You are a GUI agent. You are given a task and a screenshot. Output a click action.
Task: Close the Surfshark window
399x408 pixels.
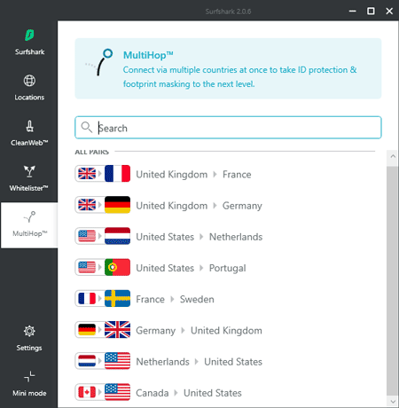coord(389,12)
